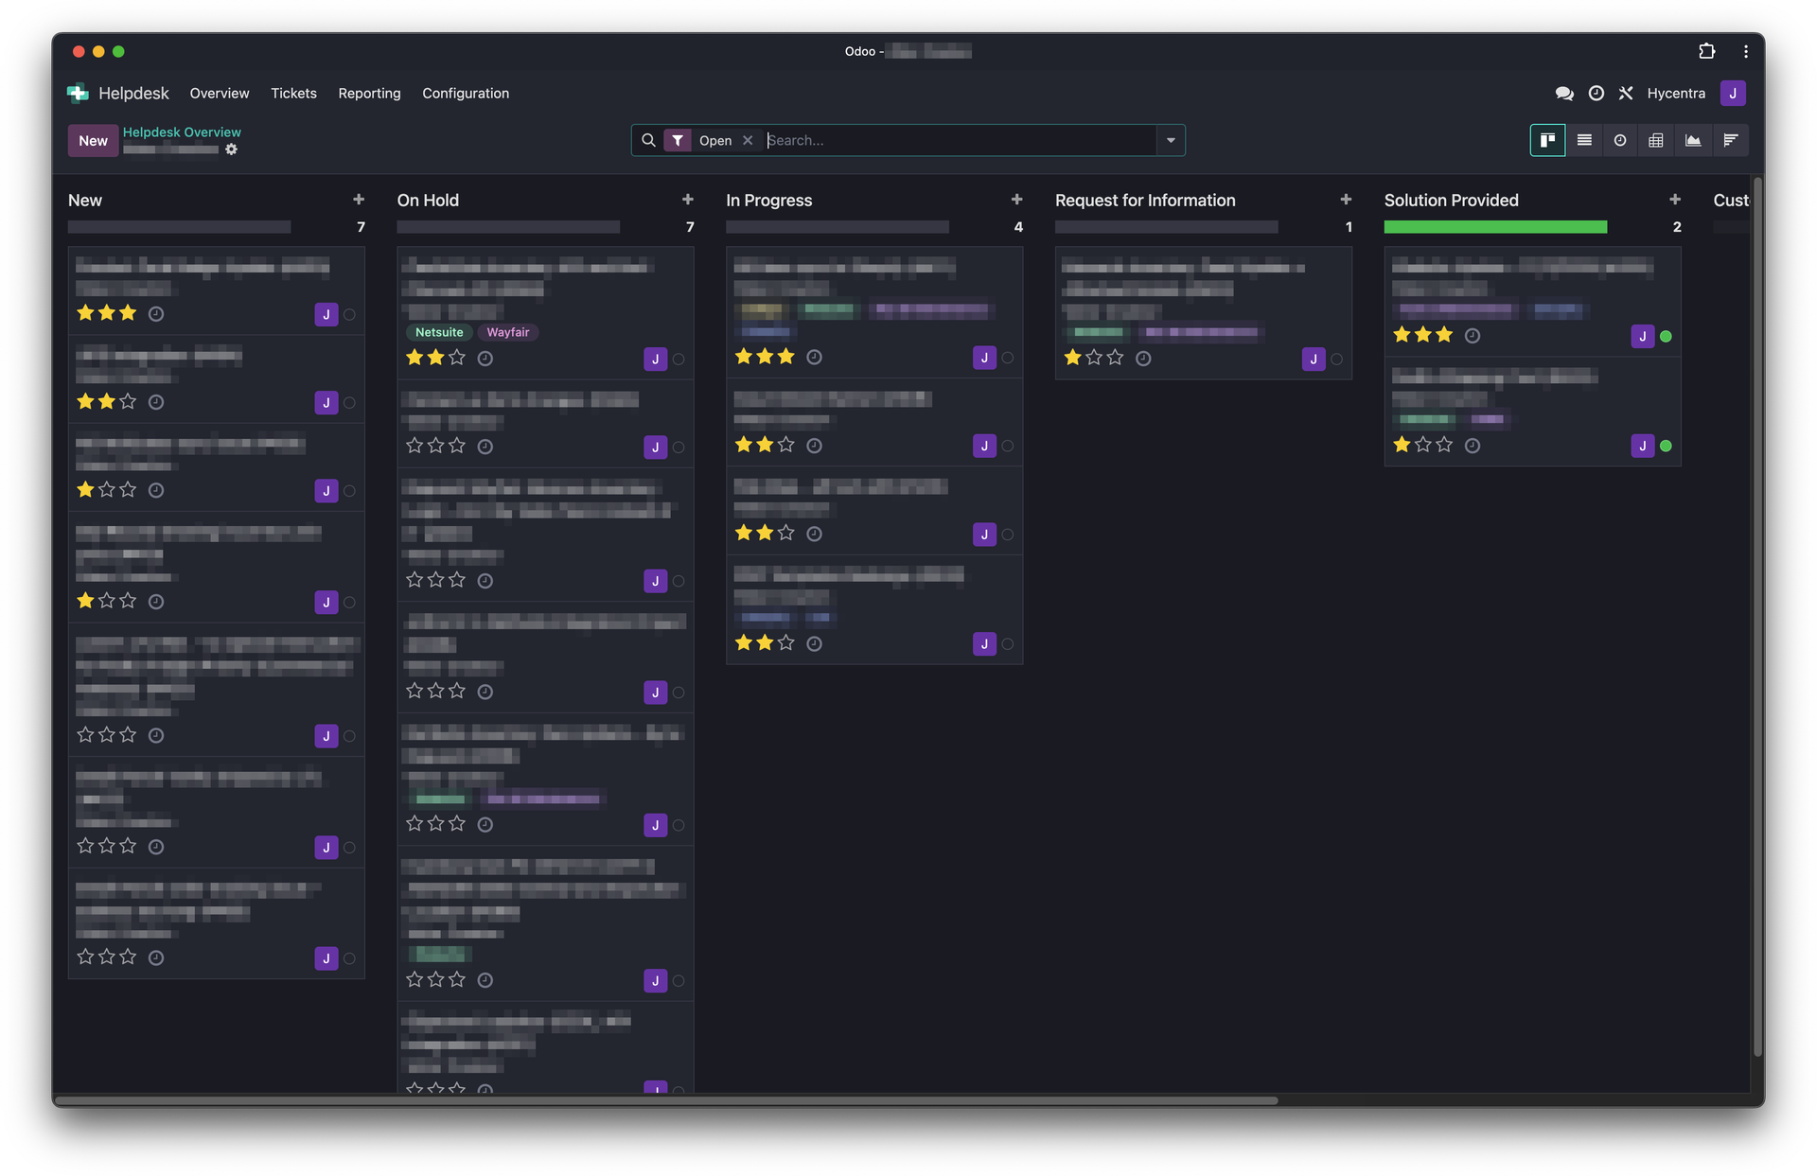Switch to list view
Image resolution: width=1817 pixels, height=1176 pixels.
click(1584, 140)
